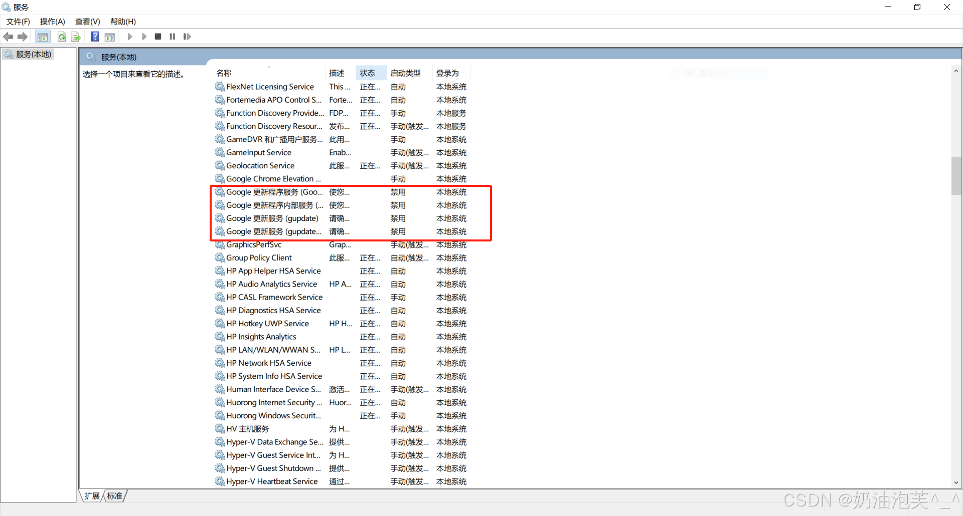The width and height of the screenshot is (963, 516).
Task: Click the gear icon of HP Insights Analytics
Action: pyautogui.click(x=220, y=337)
